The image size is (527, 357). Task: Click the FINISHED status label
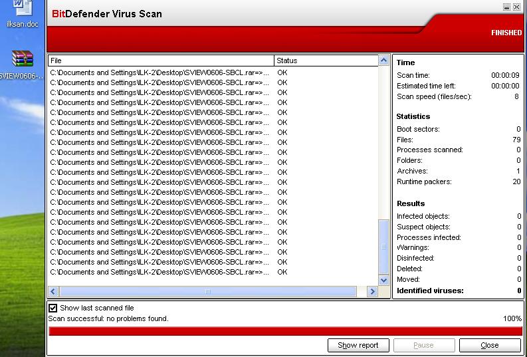click(x=506, y=33)
